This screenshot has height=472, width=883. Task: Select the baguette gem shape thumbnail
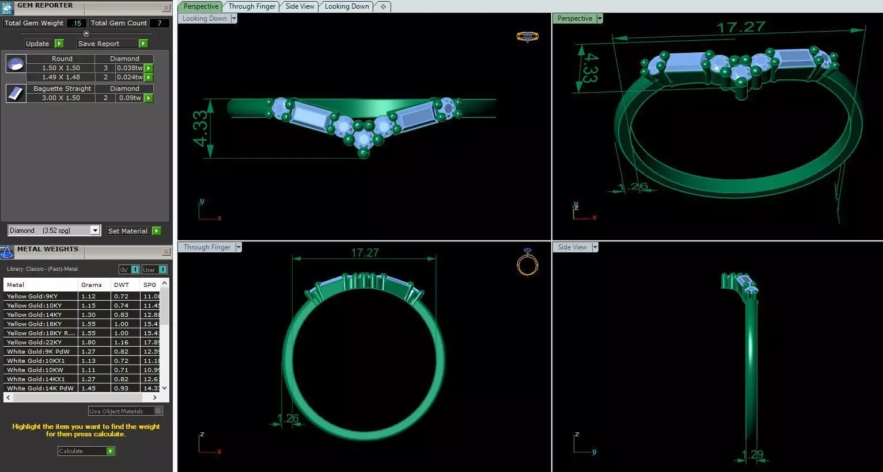coord(16,93)
